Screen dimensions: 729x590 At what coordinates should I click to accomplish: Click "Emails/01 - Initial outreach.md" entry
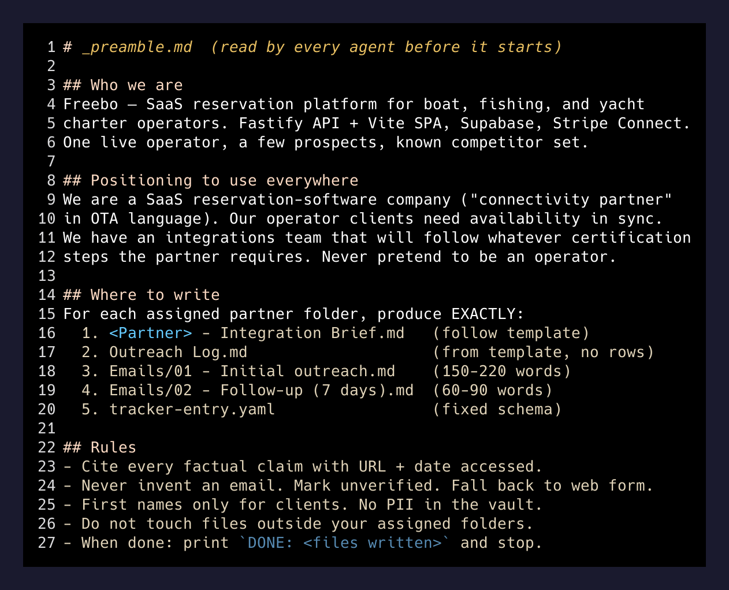point(252,371)
